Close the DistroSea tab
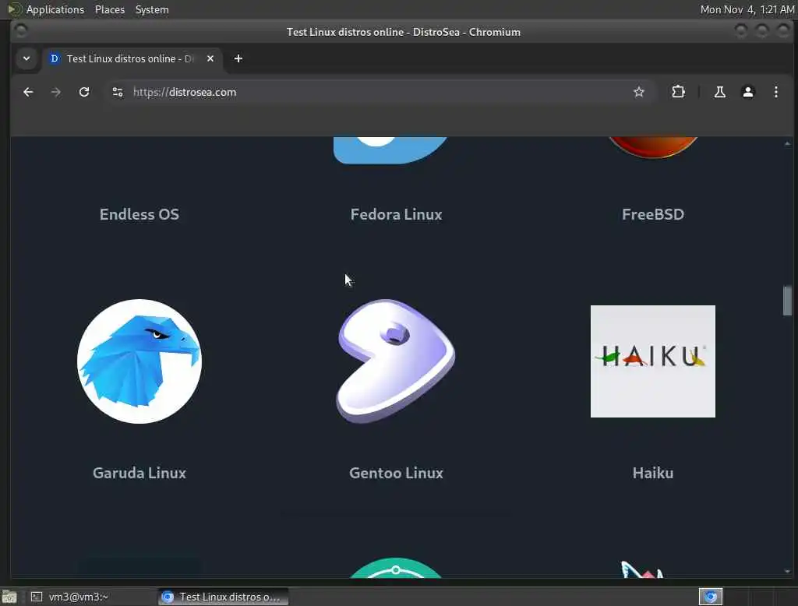798x606 pixels. pyautogui.click(x=210, y=58)
